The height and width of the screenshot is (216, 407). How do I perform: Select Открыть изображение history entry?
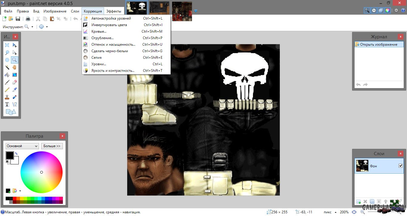[x=379, y=45]
